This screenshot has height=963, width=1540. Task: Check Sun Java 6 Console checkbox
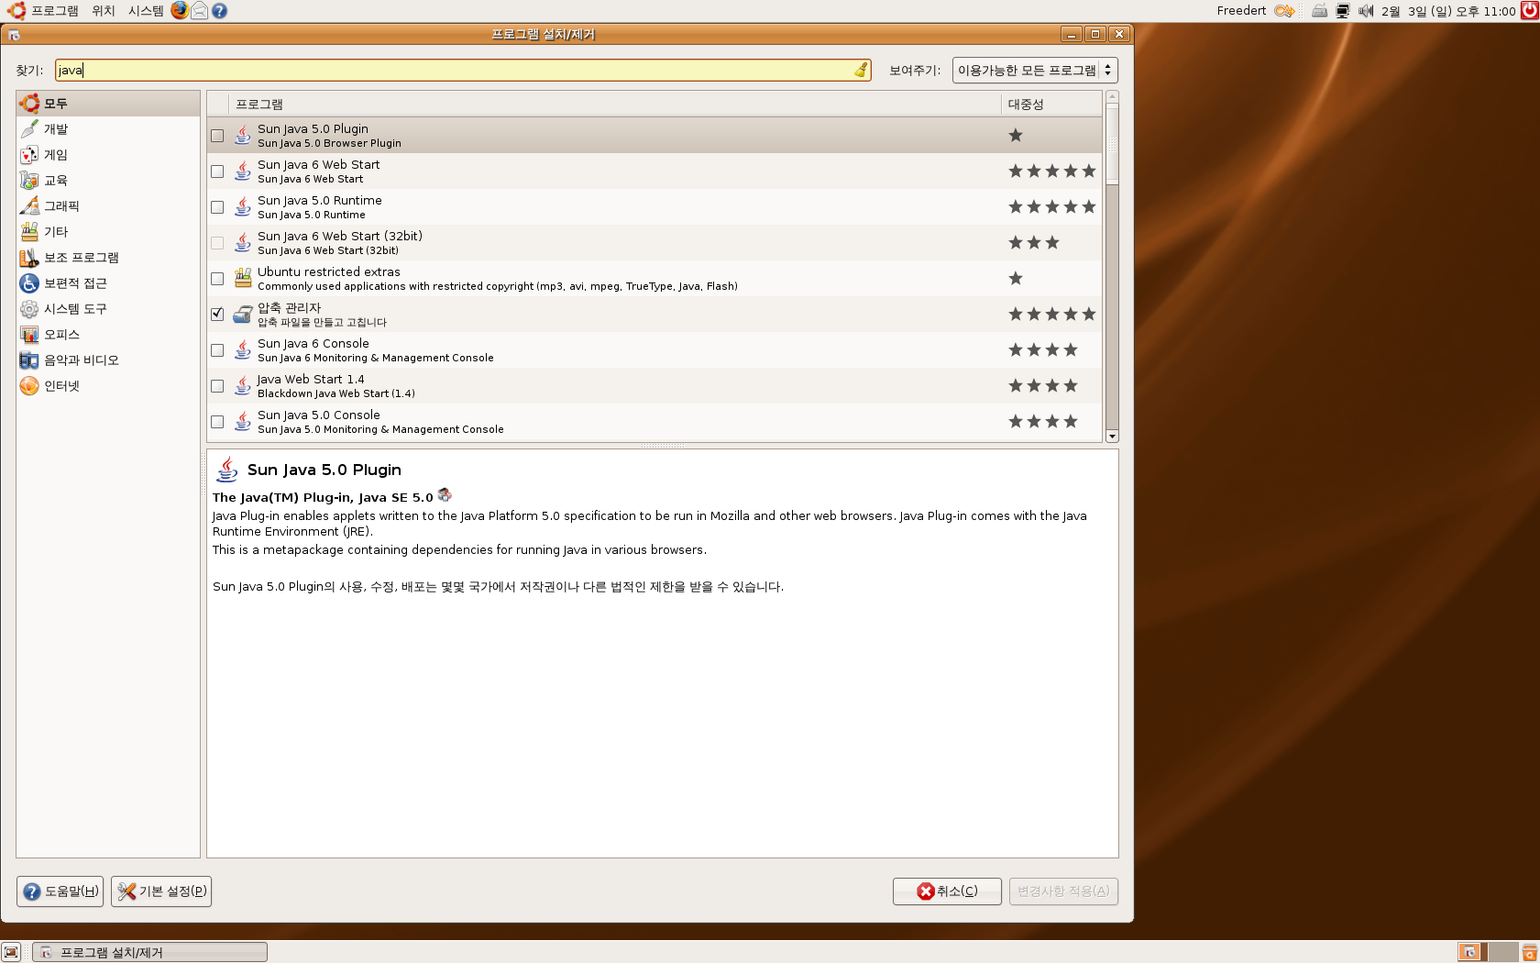click(217, 350)
